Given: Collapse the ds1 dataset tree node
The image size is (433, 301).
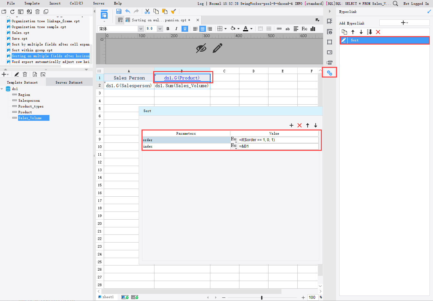Looking at the screenshot, I should point(2,89).
